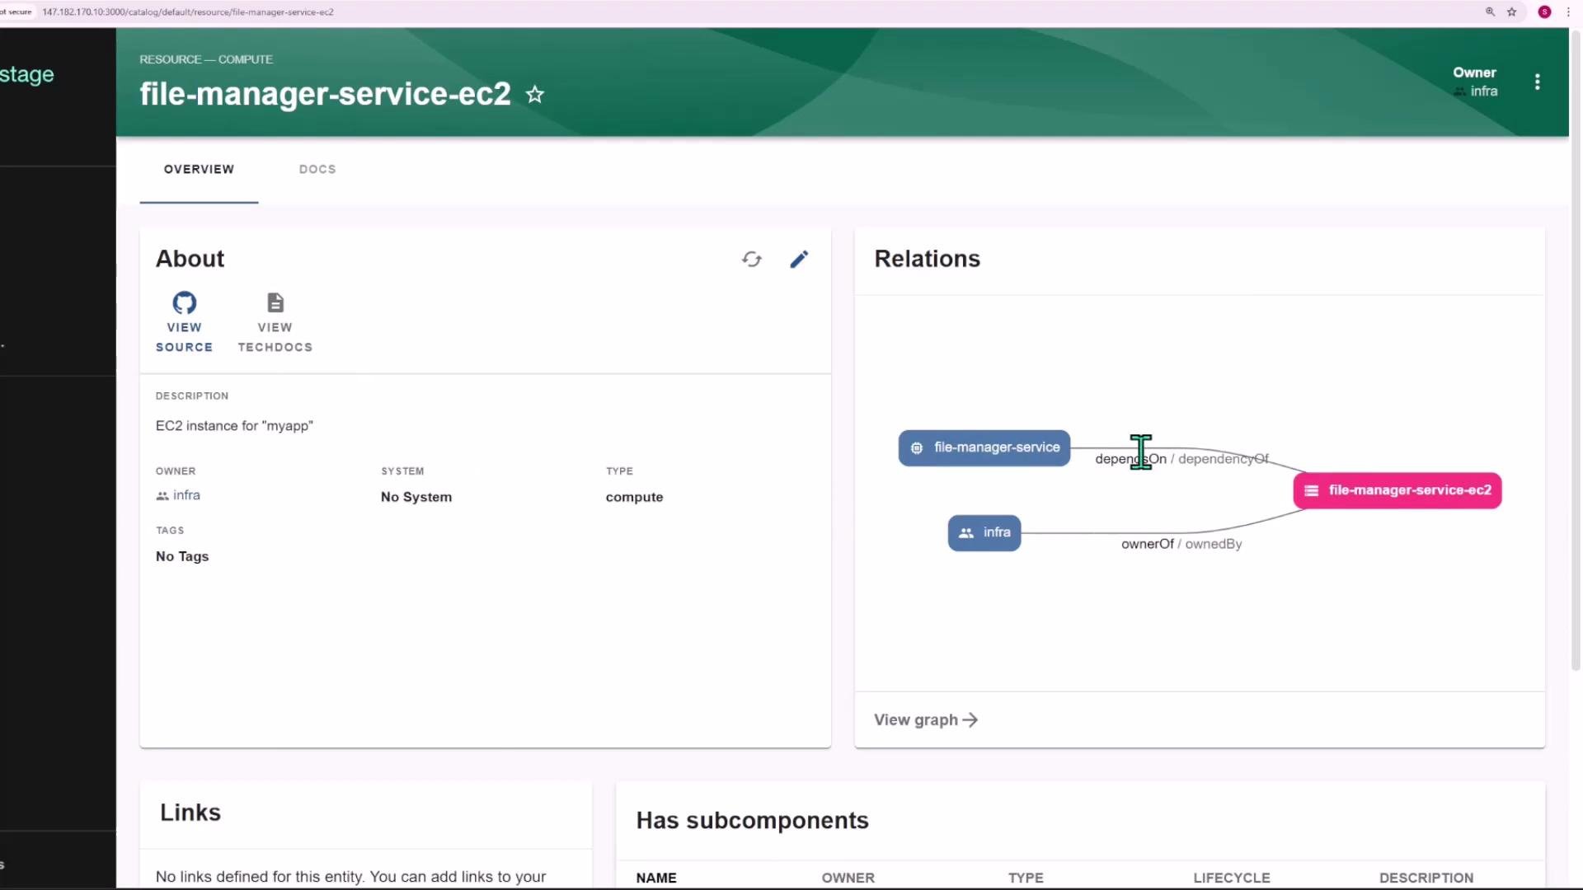Click the ownerOf / ownedBy edge label

[x=1181, y=544]
